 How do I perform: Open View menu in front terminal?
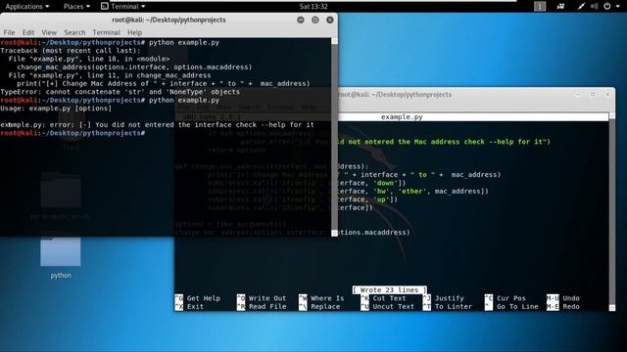click(x=49, y=32)
